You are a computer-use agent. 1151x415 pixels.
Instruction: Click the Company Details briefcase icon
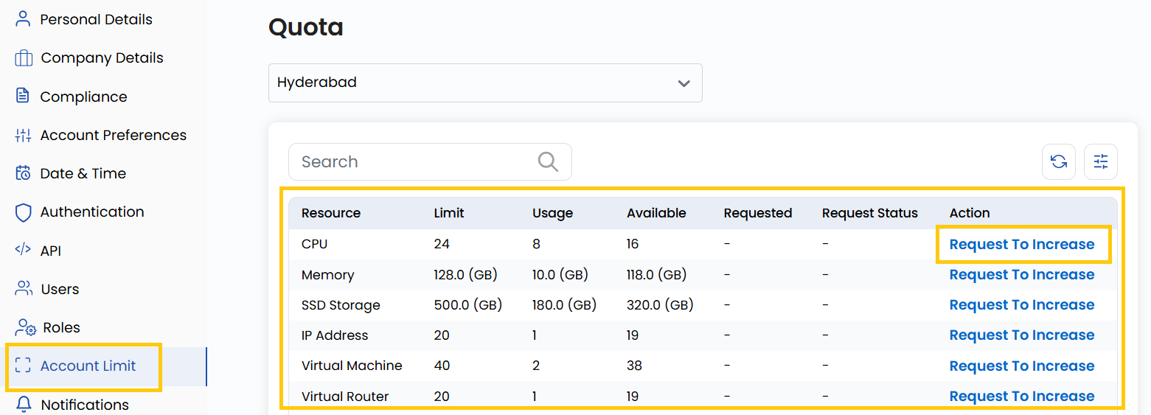pos(24,57)
